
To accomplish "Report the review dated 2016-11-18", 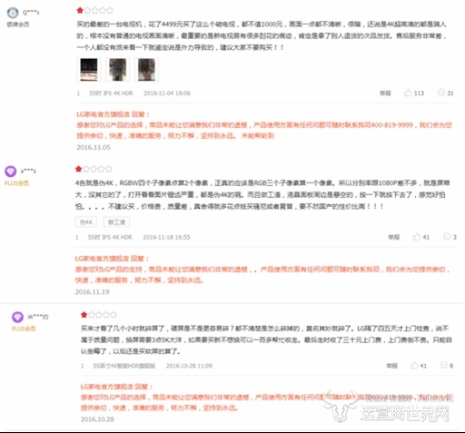I will (394, 237).
